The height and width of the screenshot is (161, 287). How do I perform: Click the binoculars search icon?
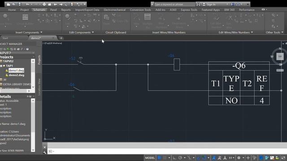point(198,4)
